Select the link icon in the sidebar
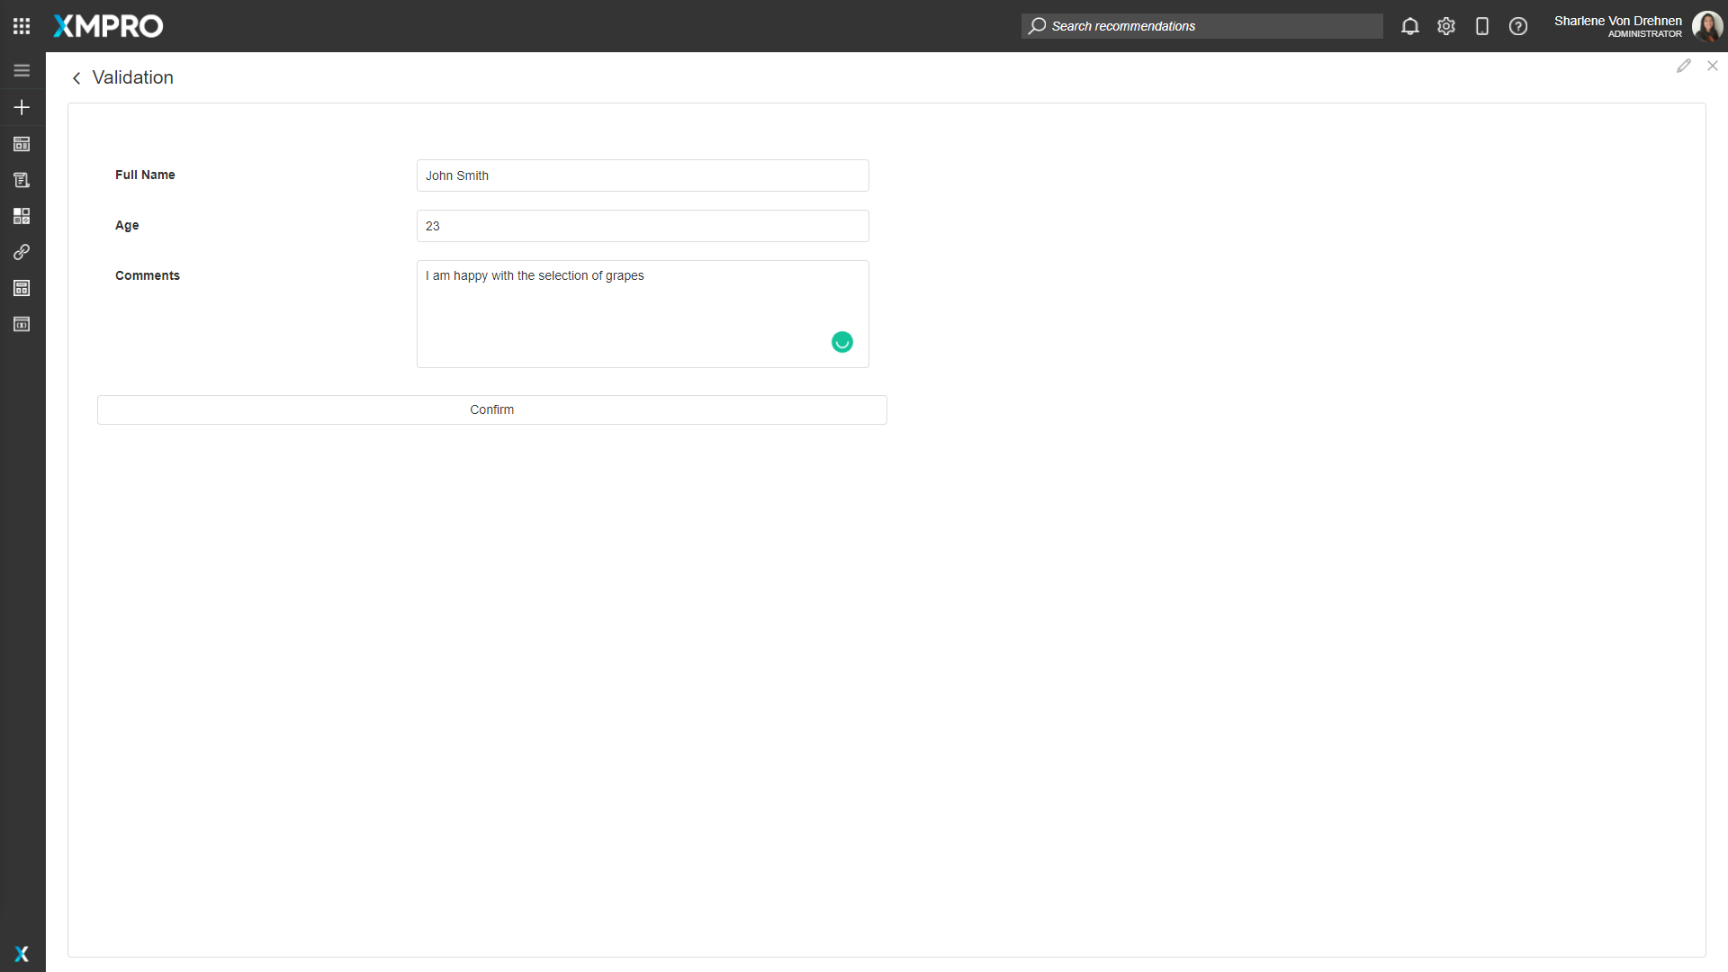The height and width of the screenshot is (972, 1728). point(22,252)
